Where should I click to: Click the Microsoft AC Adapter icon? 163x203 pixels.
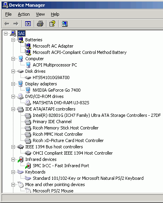28,46
